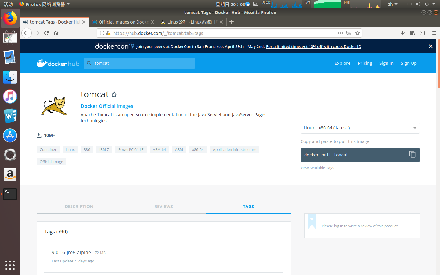Select the TAGS tab
The width and height of the screenshot is (440, 275).
tap(248, 207)
